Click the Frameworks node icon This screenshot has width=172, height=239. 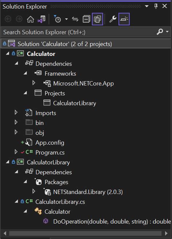click(x=38, y=73)
